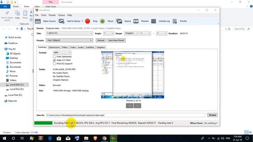Show next preview image

click(x=137, y=106)
